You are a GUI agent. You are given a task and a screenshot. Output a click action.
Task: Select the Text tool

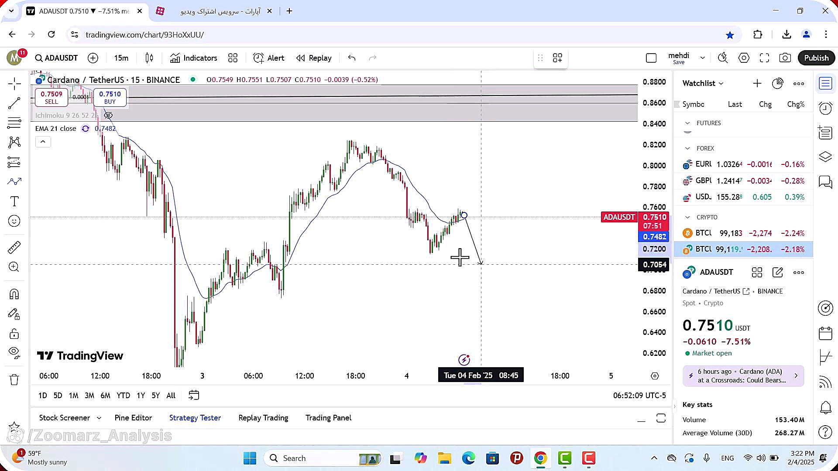click(14, 201)
